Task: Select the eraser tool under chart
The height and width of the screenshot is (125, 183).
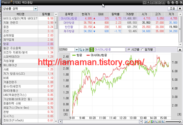Action: pyautogui.click(x=152, y=122)
